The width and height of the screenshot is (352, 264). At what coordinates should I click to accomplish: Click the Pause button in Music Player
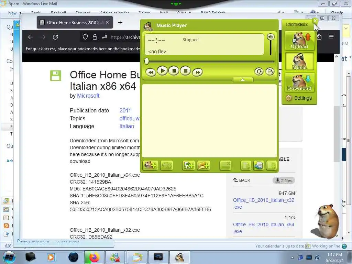pos(174,71)
